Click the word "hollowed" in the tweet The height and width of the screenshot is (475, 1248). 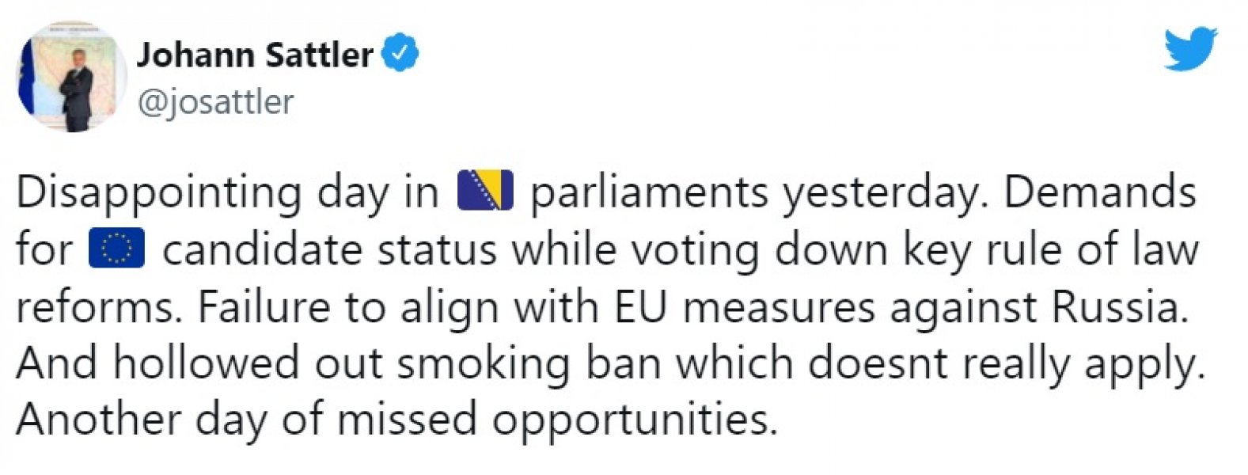[206, 364]
